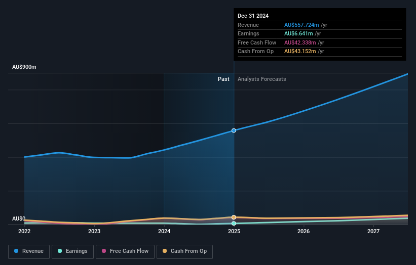Click the AU$557.724m revenue value
Viewport: 416px width, 265px height.
[301, 25]
